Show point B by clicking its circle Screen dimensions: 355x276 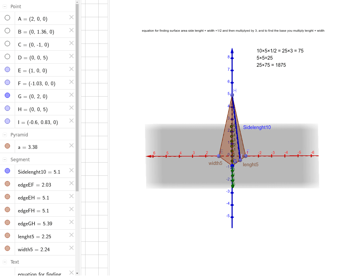pos(7,31)
